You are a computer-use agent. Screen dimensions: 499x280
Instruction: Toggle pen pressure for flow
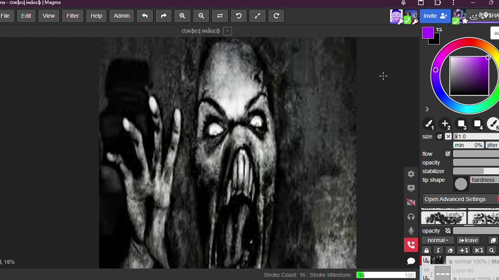448,154
